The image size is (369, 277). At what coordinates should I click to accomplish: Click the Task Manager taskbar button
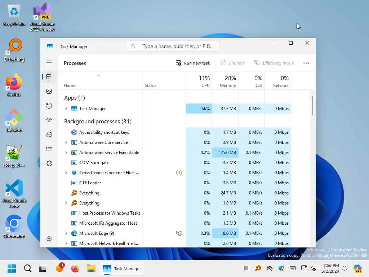pos(122,268)
